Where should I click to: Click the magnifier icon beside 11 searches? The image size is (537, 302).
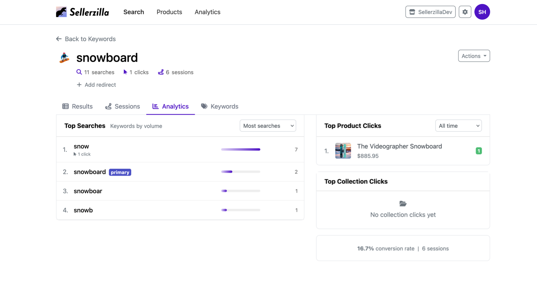coord(79,72)
